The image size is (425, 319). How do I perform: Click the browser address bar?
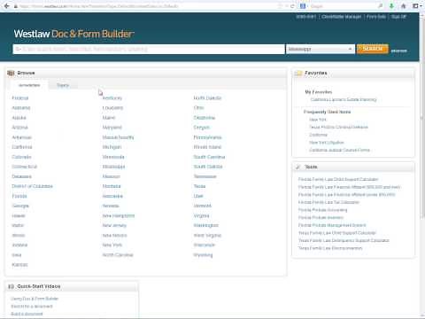pos(148,6)
